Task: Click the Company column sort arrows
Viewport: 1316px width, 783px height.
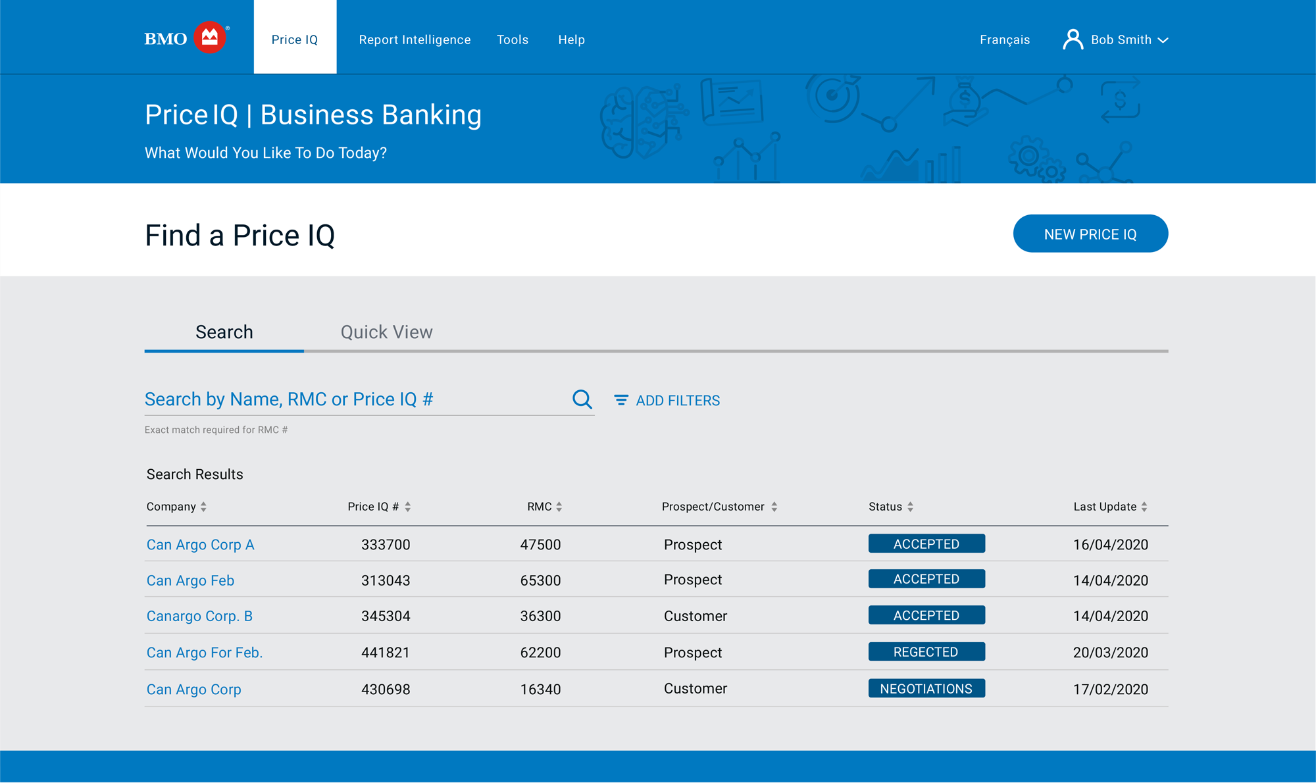Action: tap(204, 507)
